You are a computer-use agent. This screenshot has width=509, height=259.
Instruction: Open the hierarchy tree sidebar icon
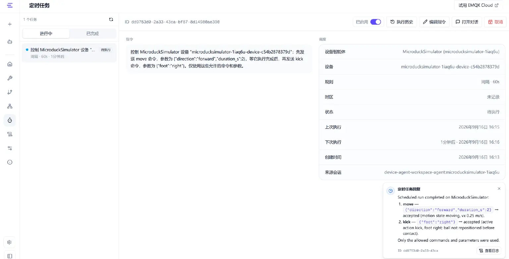10,106
